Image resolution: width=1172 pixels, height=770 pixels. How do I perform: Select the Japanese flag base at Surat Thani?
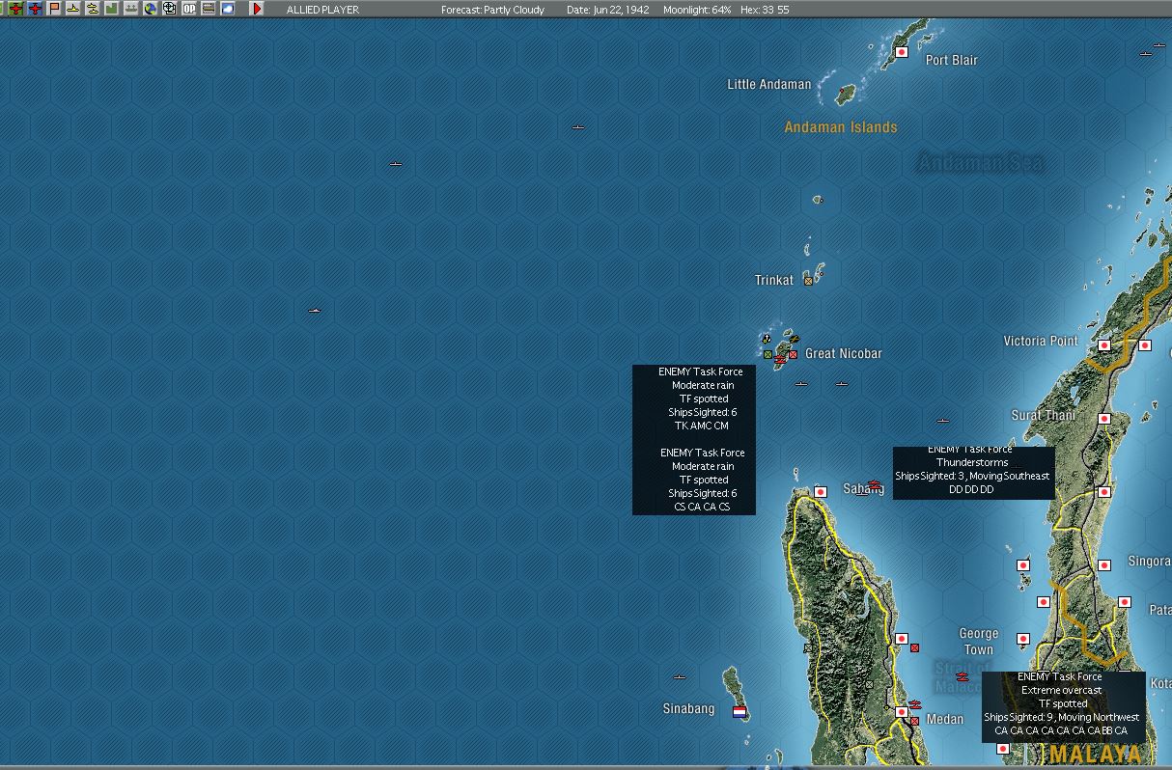click(1104, 419)
